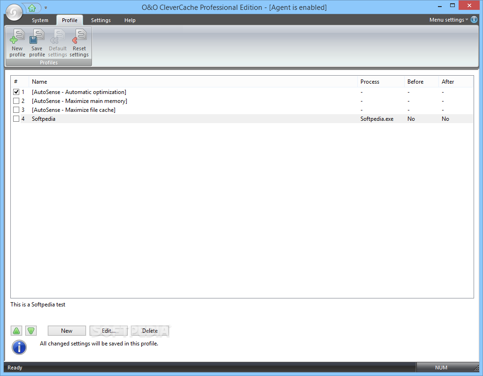Click the NUM status bar indicator
This screenshot has width=483, height=376.
pos(441,368)
